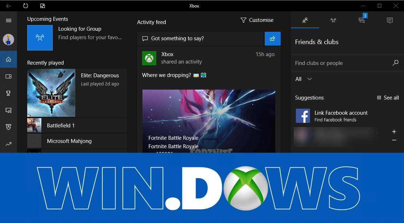Open the Elite Dangerous cover thumbnail
The height and width of the screenshot is (223, 404).
point(51,93)
